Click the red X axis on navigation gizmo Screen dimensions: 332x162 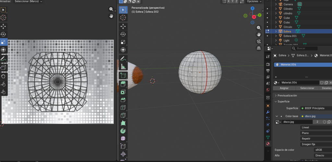pos(254,17)
